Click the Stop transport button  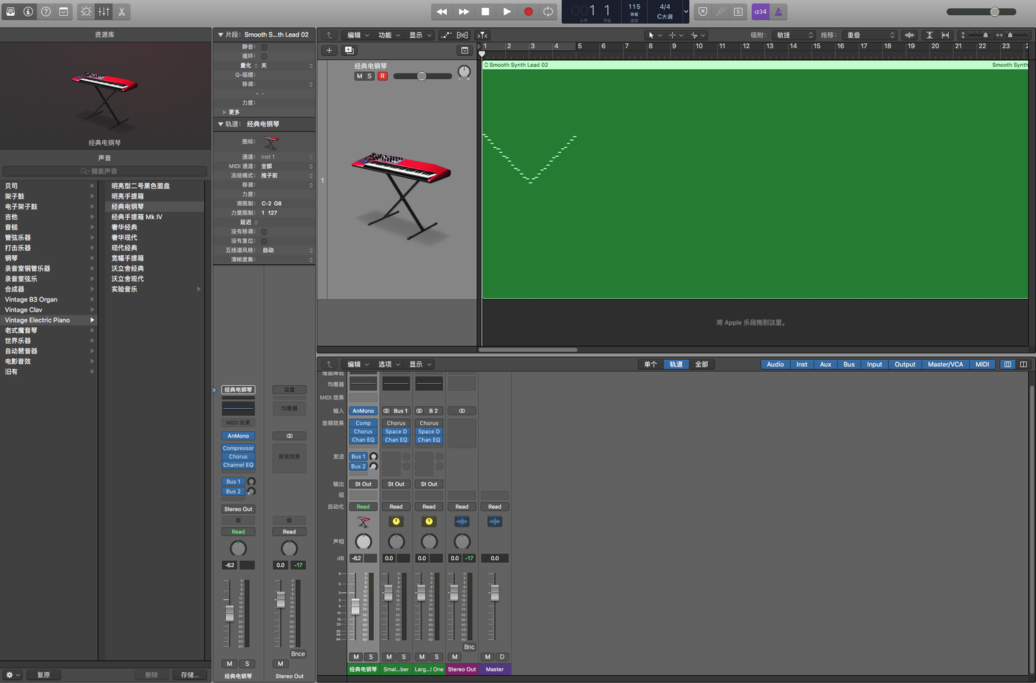tap(486, 12)
